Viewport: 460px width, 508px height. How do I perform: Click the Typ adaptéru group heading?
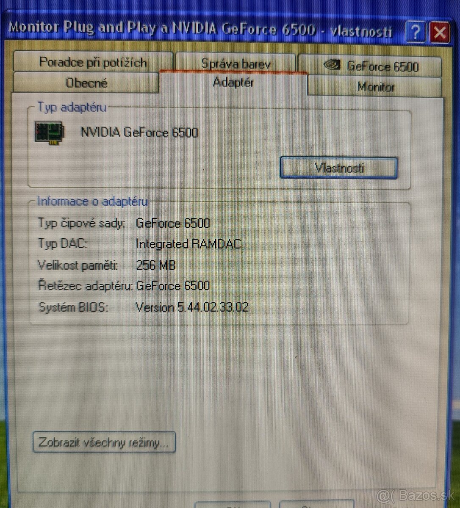coord(72,107)
